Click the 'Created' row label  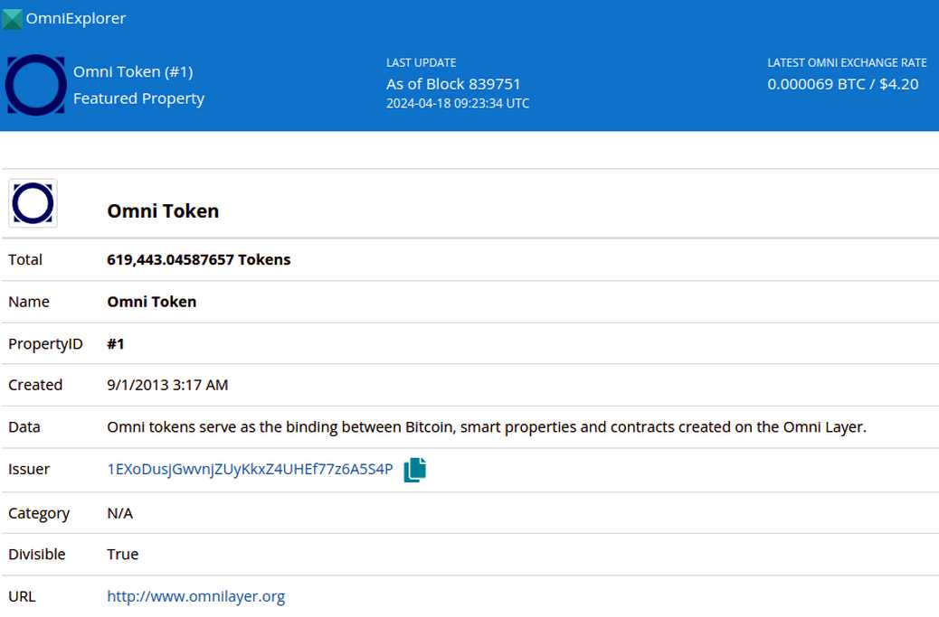click(35, 385)
